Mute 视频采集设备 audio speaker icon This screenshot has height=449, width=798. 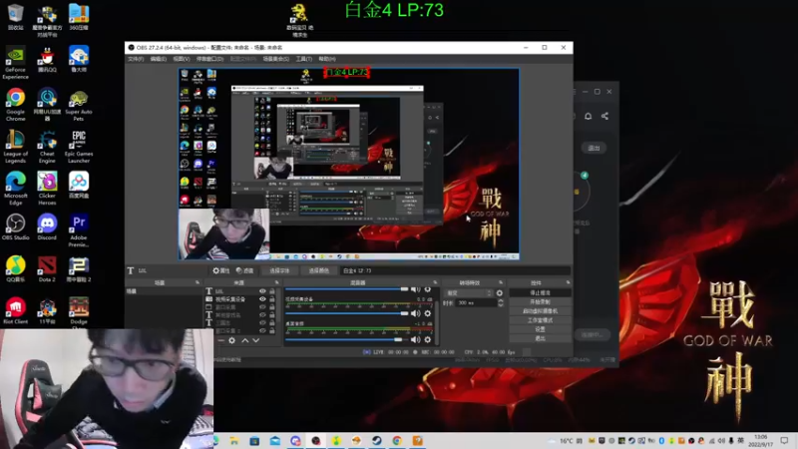415,313
